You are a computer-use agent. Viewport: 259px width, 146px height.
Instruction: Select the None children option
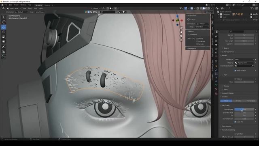pyautogui.click(x=226, y=101)
